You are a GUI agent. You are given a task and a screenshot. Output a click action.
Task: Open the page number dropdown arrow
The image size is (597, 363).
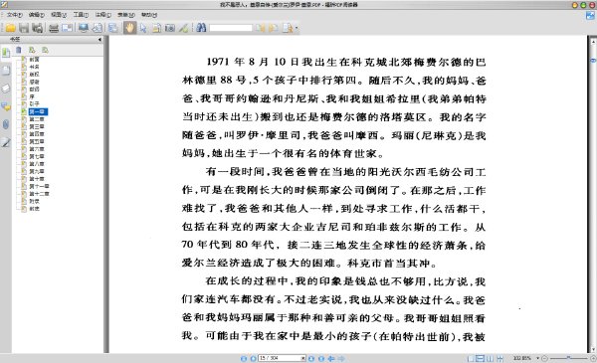(x=303, y=358)
